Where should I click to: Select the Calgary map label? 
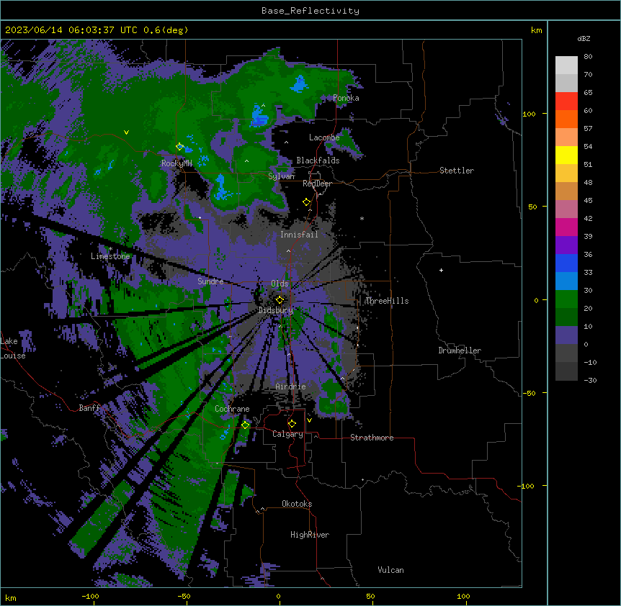(x=287, y=434)
